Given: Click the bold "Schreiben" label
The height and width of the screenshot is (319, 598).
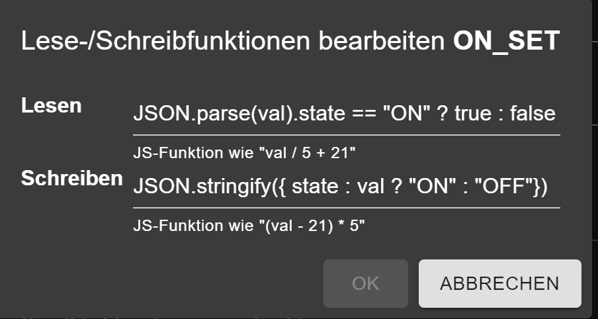Looking at the screenshot, I should pyautogui.click(x=72, y=179).
